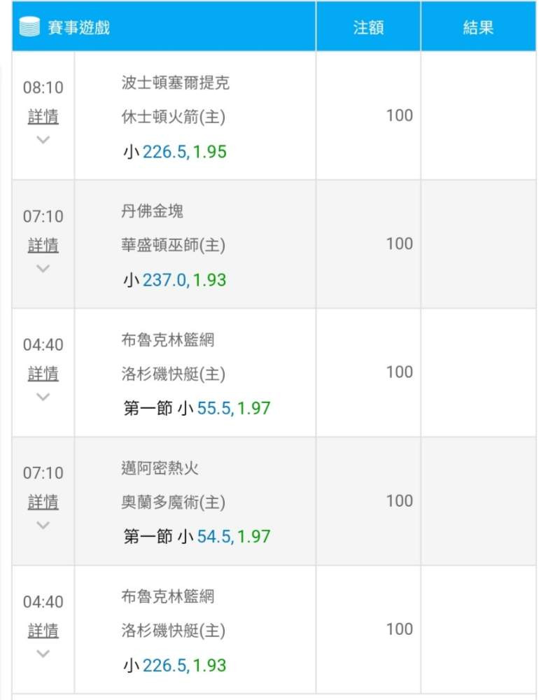Click the 賽事遊戲 header title

(x=78, y=28)
